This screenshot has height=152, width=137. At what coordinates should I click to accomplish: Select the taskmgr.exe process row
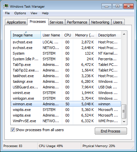pos(66,81)
